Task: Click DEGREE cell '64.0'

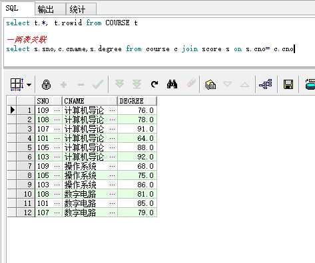Action: [x=137, y=138]
